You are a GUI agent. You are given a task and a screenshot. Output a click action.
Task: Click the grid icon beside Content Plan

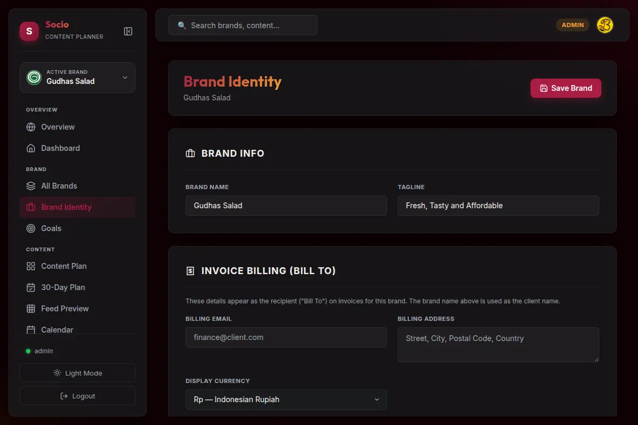pos(31,266)
